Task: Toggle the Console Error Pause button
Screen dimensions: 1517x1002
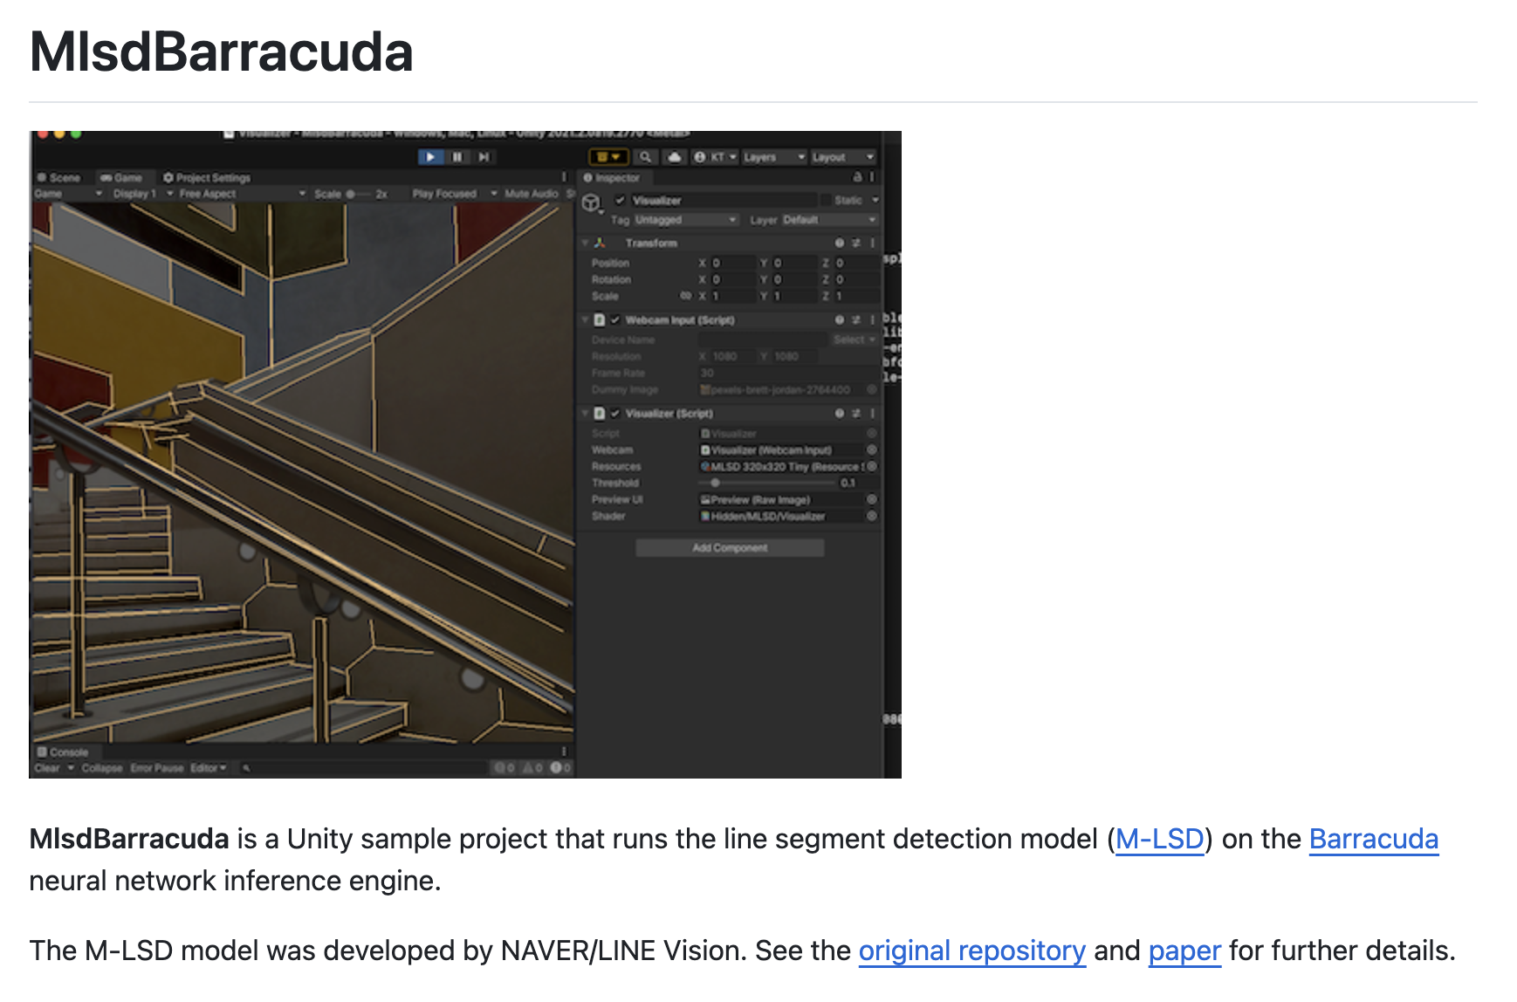Action: pos(157,768)
